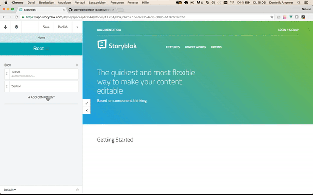
Task: Open the Default language dropdown
Action: pyautogui.click(x=10, y=190)
